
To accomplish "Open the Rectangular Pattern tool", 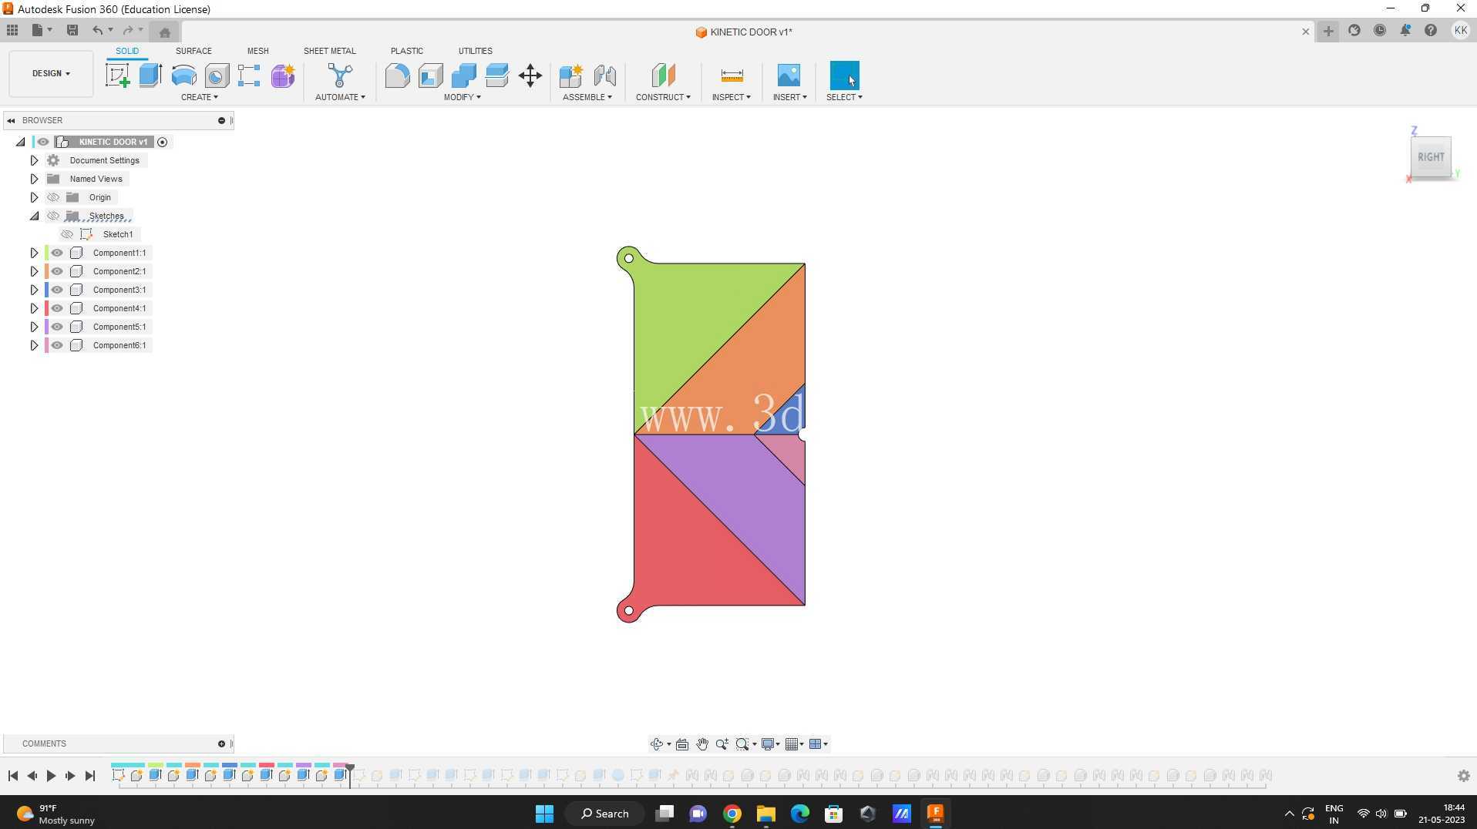I will tap(249, 76).
